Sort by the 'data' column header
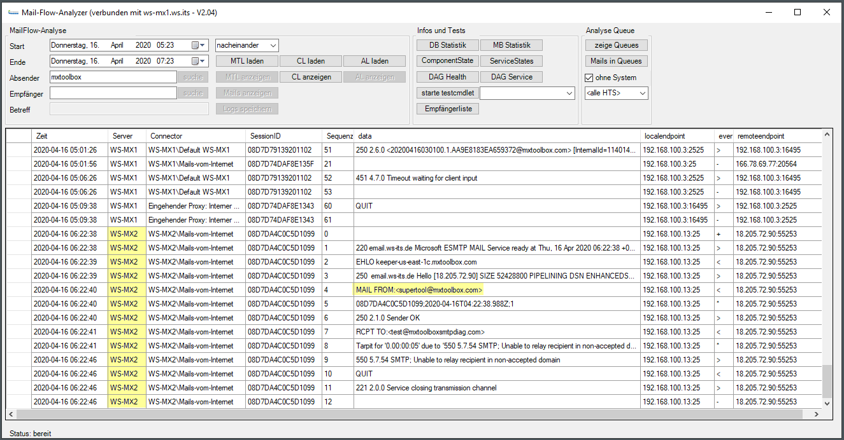Viewport: 844px width, 440px height. [497, 136]
